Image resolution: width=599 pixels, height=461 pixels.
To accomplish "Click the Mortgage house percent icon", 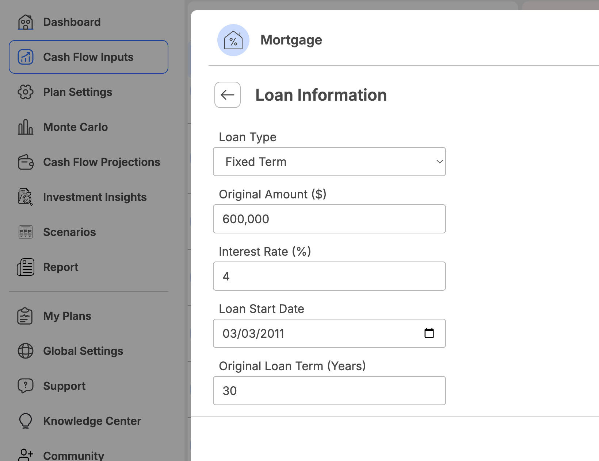I will [233, 40].
